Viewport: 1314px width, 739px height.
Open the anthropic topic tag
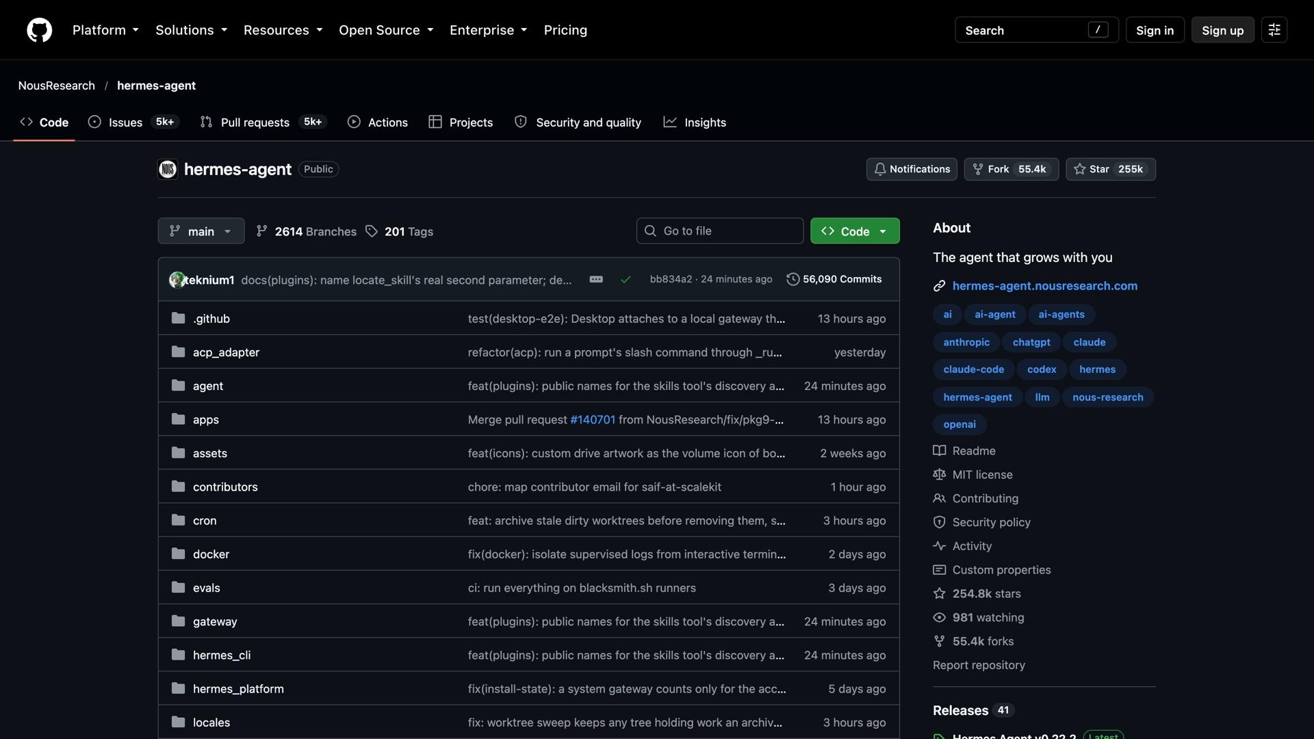[966, 342]
